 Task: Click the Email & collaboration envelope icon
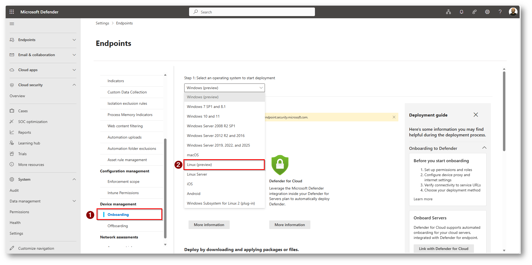click(x=12, y=55)
